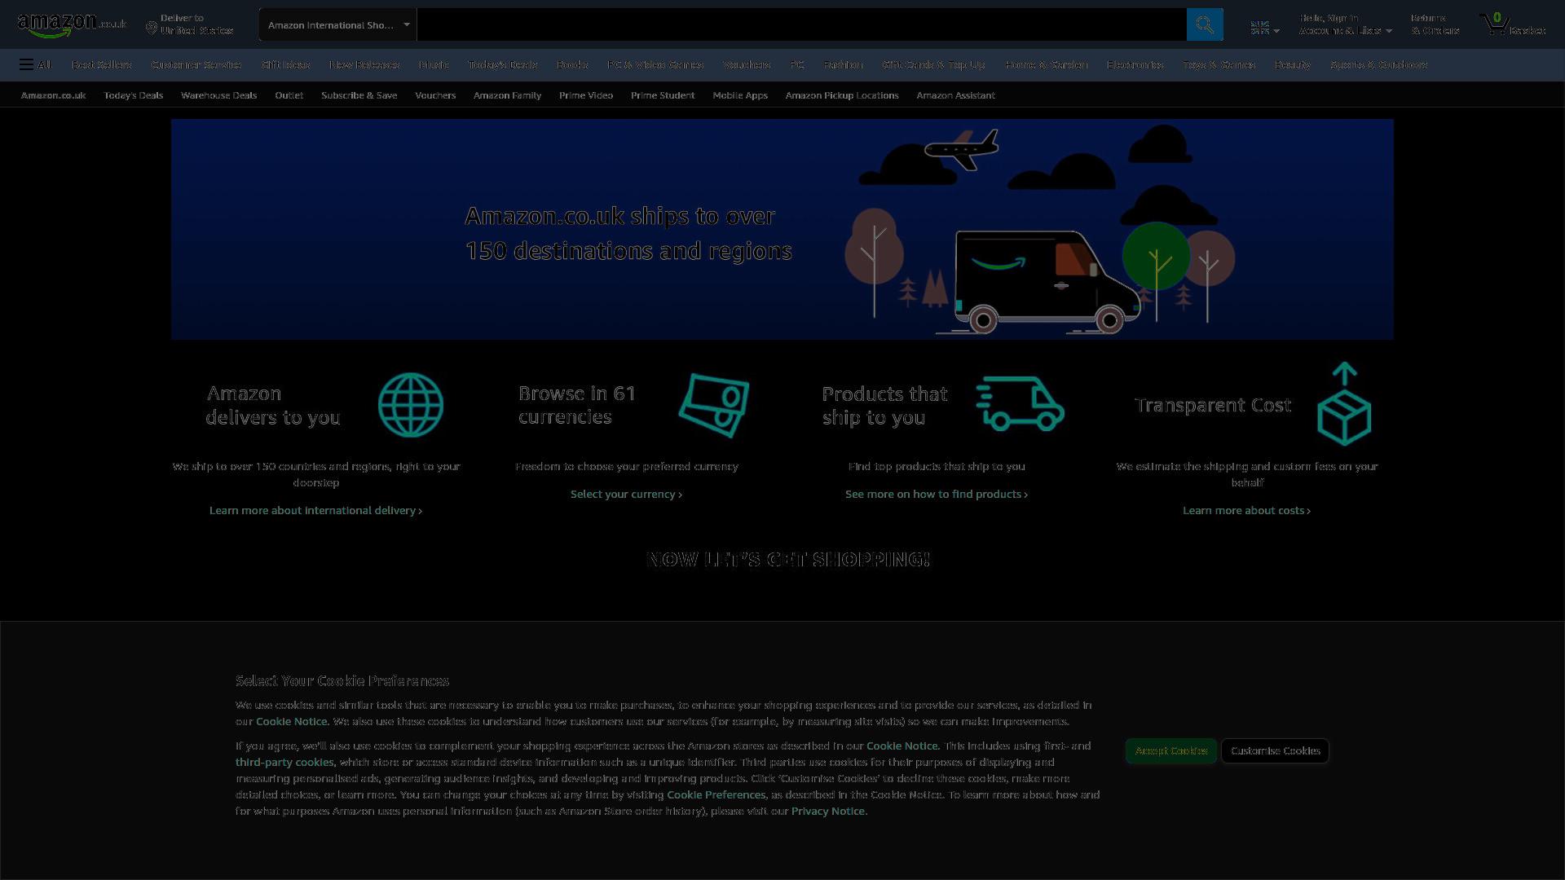Click the package box icon by Transparent Cost
Image resolution: width=1565 pixels, height=880 pixels.
[x=1344, y=404]
